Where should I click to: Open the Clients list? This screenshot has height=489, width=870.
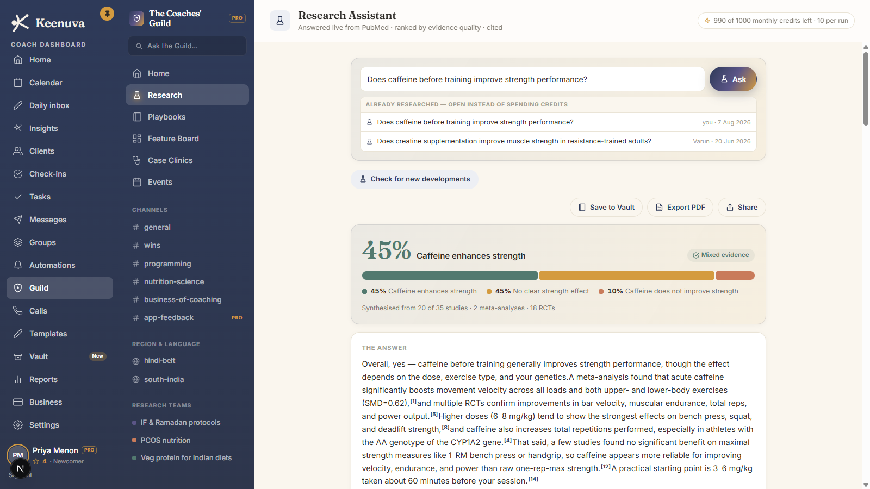pyautogui.click(x=60, y=151)
